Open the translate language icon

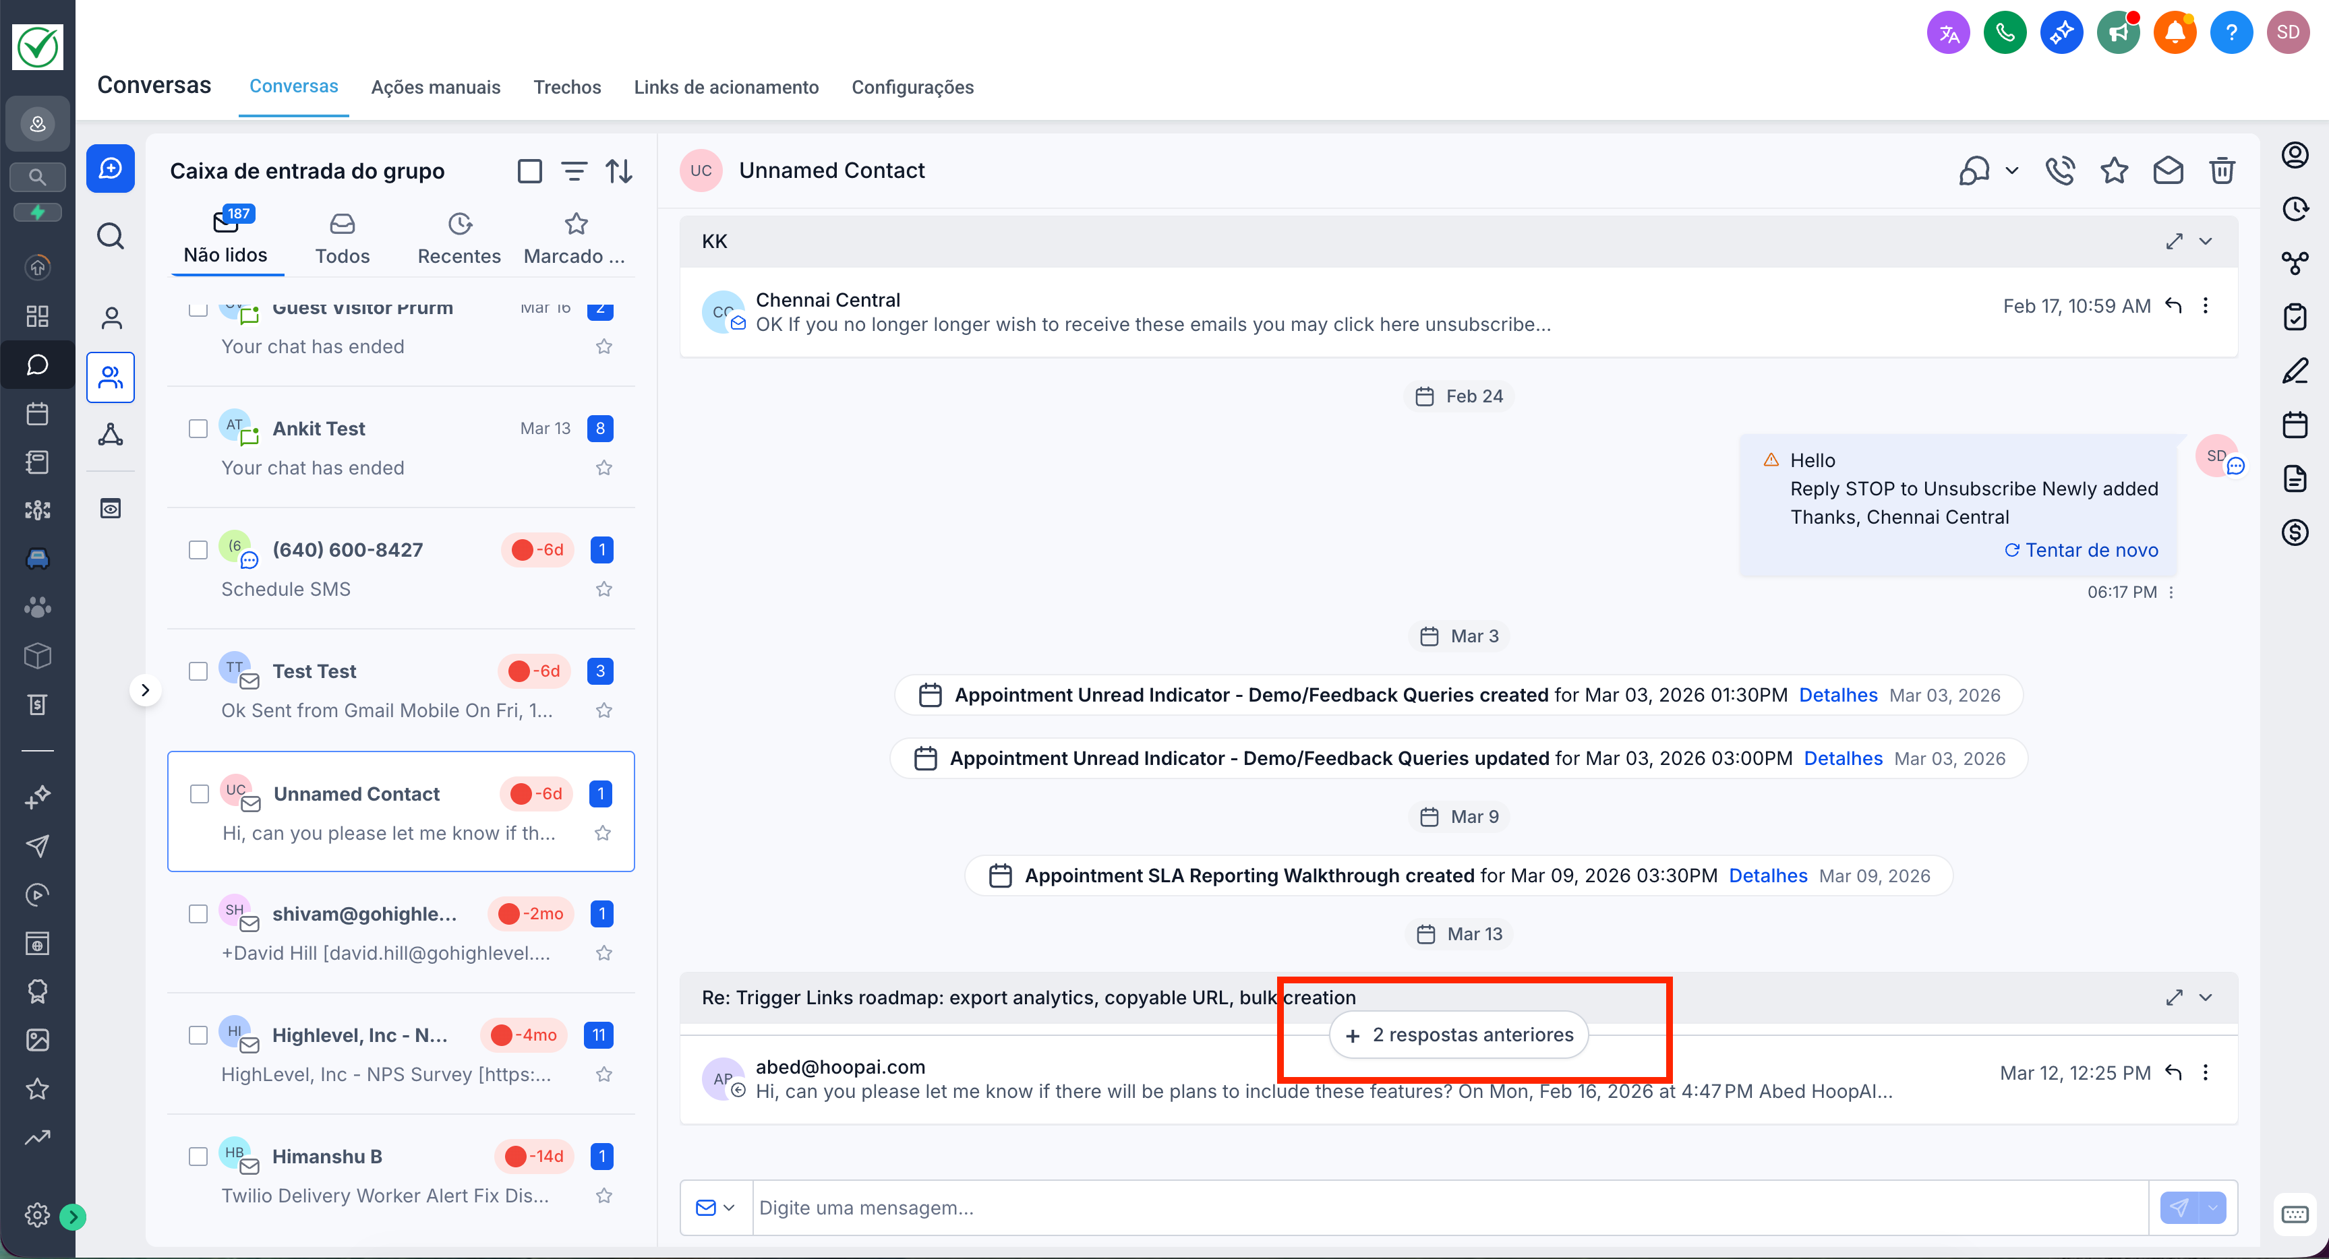coord(1949,34)
